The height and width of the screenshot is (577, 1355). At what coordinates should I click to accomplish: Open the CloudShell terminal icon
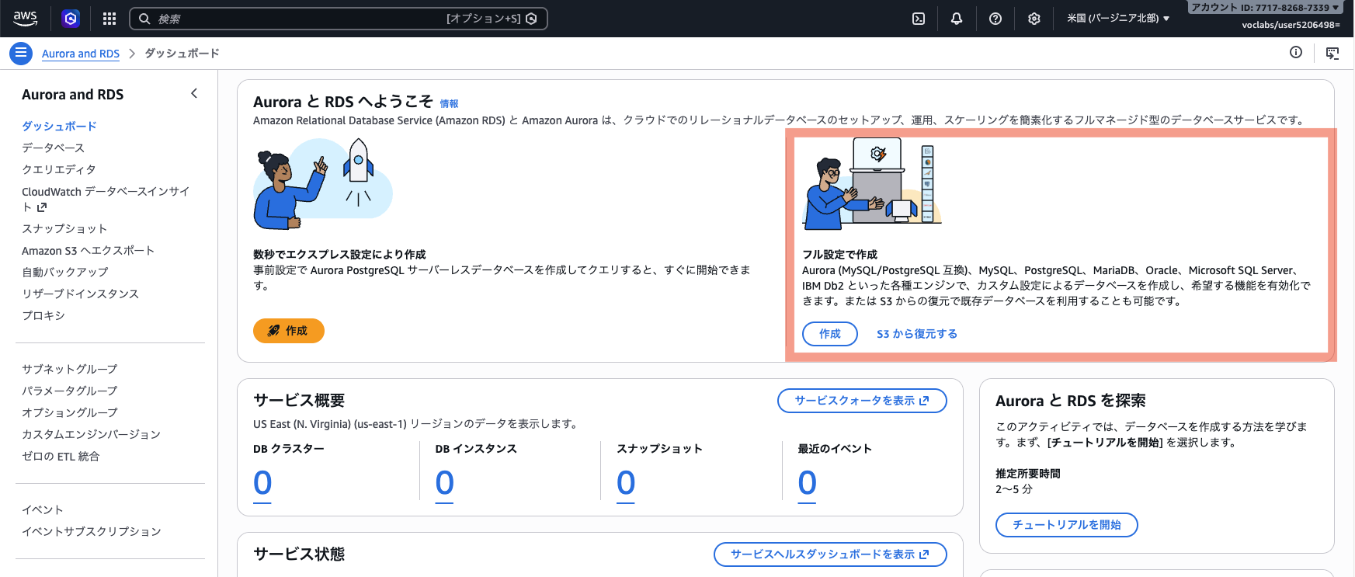pos(919,19)
